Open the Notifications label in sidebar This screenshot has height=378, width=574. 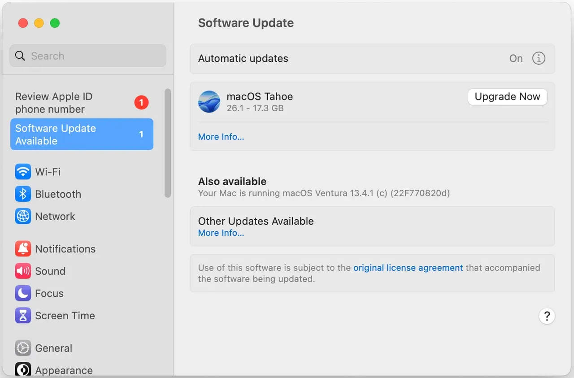point(65,249)
